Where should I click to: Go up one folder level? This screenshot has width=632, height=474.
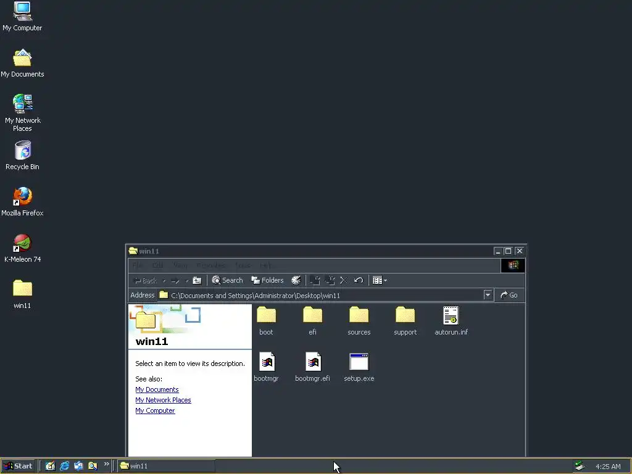(x=197, y=281)
